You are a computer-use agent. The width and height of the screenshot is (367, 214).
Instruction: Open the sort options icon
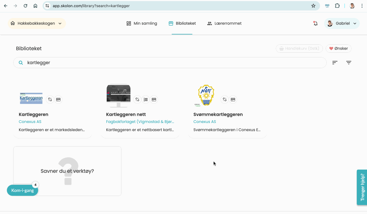(335, 63)
